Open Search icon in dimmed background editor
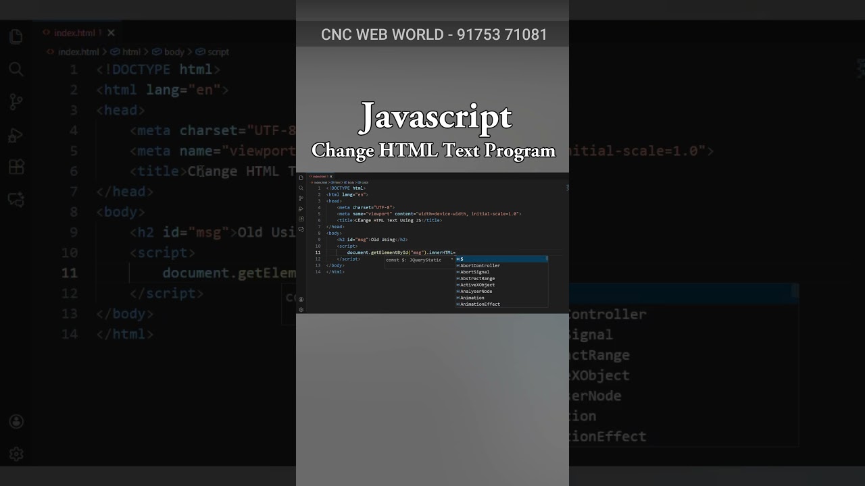This screenshot has width=865, height=486. coord(16,69)
